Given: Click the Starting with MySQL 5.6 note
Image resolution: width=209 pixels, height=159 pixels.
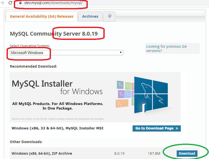Looking at the screenshot, I should tap(58, 119).
